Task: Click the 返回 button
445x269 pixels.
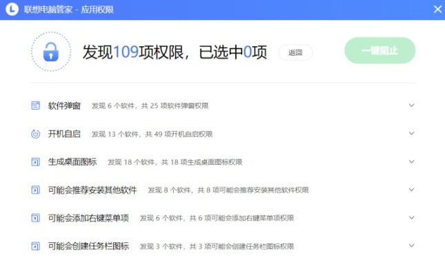Action: (295, 52)
